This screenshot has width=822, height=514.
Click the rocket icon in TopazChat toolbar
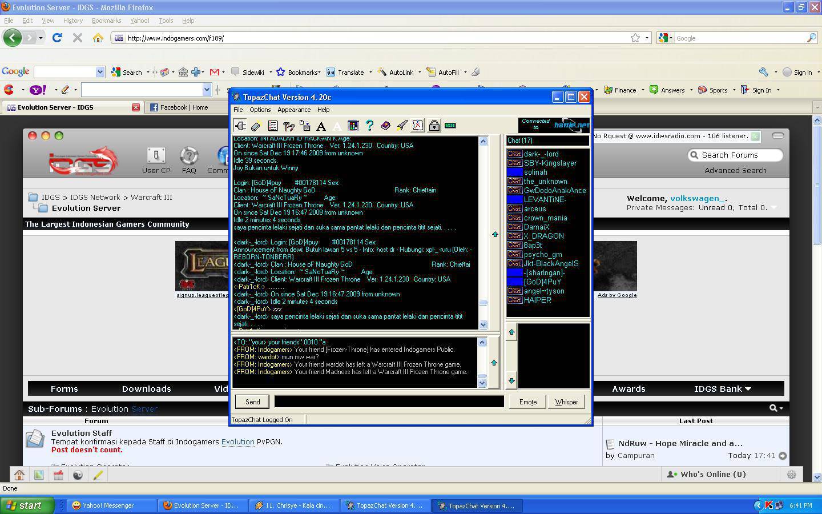(402, 126)
